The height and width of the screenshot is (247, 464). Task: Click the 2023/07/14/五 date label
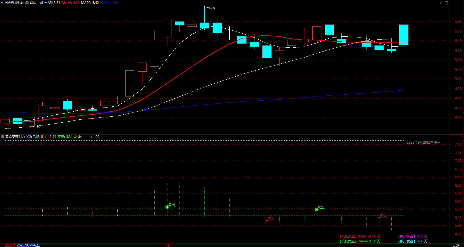click(28, 245)
